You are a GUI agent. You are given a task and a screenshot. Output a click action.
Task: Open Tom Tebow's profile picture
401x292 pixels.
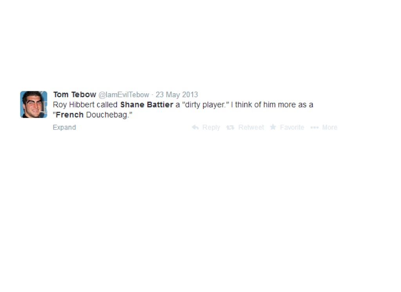pyautogui.click(x=34, y=104)
